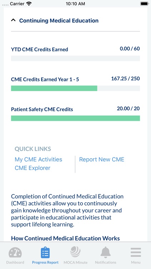Tap the Progress Report clipboard icon
151x269 pixels.
(45, 253)
